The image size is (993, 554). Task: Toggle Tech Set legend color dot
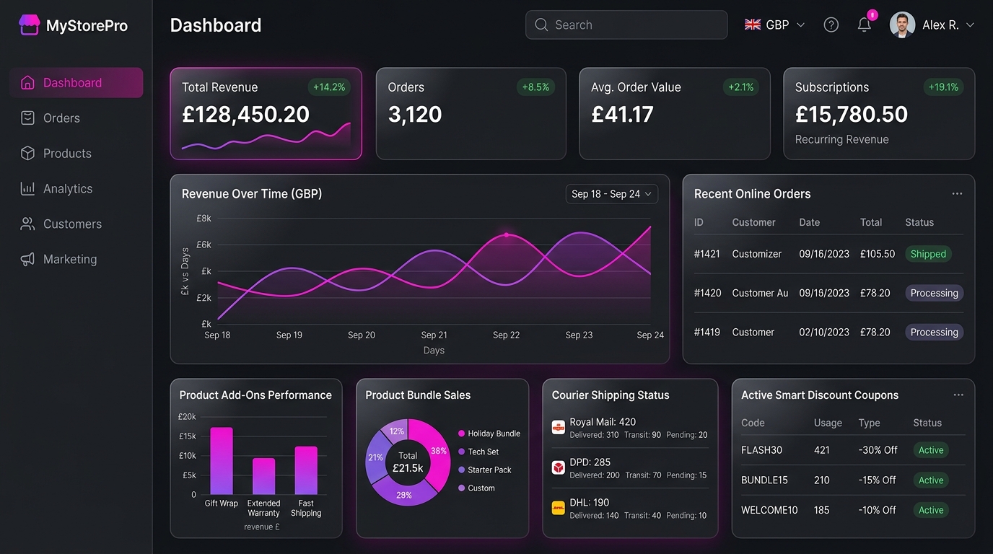click(462, 452)
